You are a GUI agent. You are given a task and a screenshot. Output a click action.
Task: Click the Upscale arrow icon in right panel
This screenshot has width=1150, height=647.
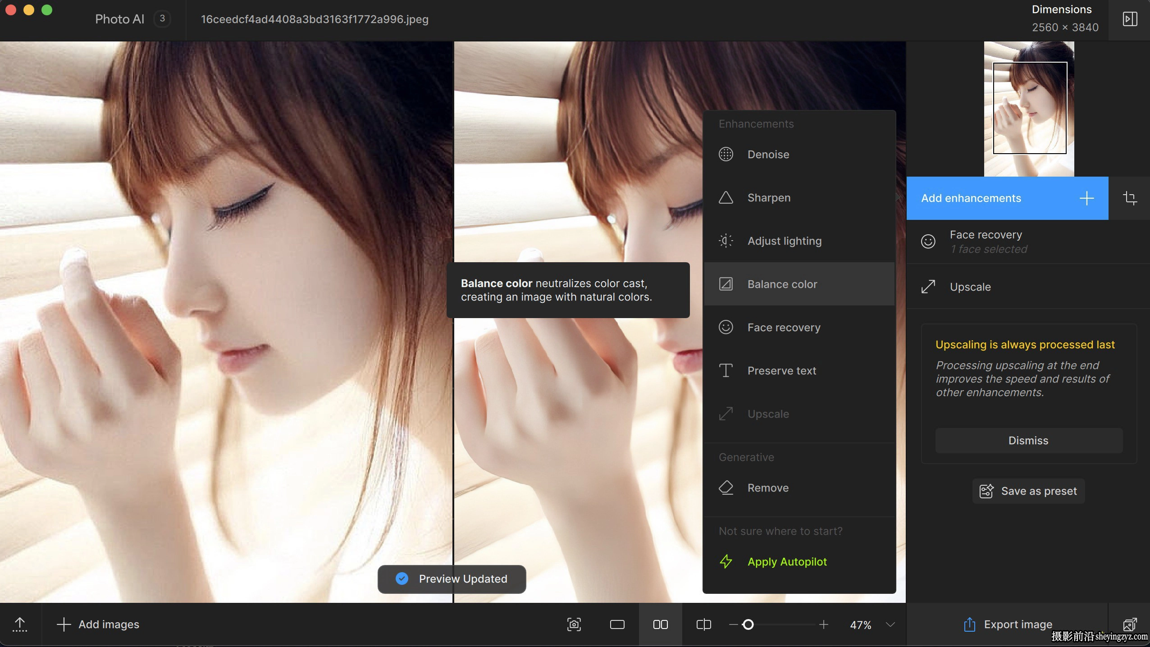pos(928,287)
